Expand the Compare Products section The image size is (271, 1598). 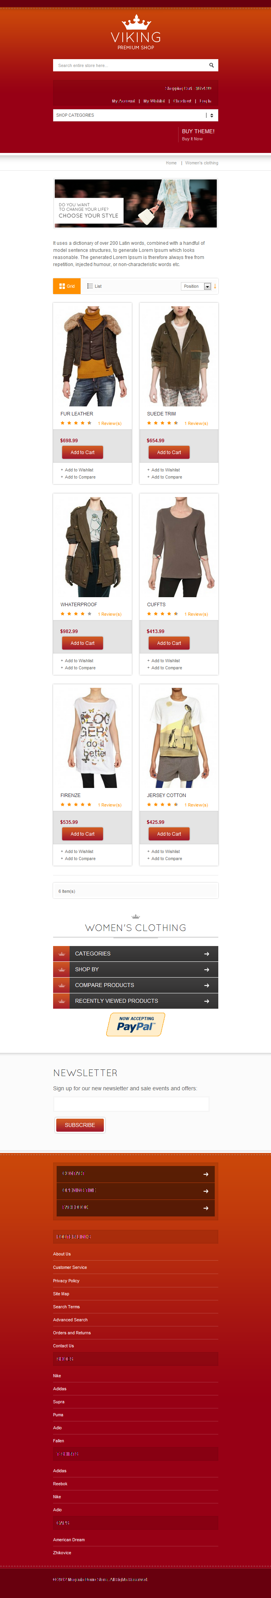[135, 985]
